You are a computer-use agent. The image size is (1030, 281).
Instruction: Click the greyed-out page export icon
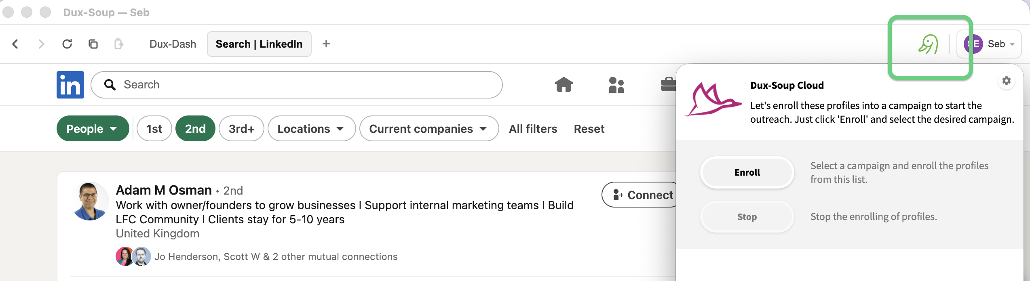[118, 44]
